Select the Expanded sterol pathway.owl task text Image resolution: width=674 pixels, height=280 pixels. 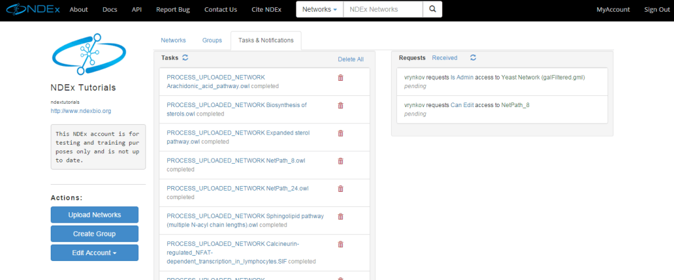point(238,137)
